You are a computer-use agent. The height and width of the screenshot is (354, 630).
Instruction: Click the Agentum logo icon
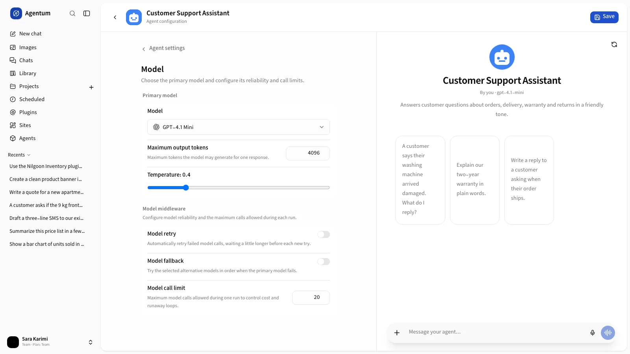[16, 13]
